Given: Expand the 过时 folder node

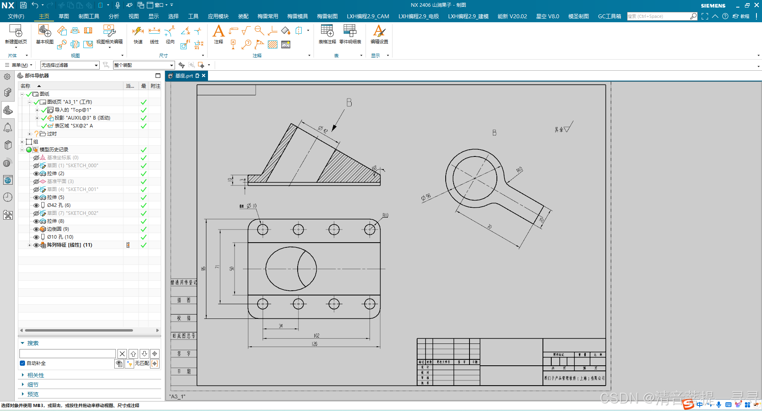Looking at the screenshot, I should 30,134.
